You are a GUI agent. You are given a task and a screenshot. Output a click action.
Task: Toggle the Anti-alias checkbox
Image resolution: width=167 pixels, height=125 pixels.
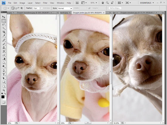click(42, 8)
